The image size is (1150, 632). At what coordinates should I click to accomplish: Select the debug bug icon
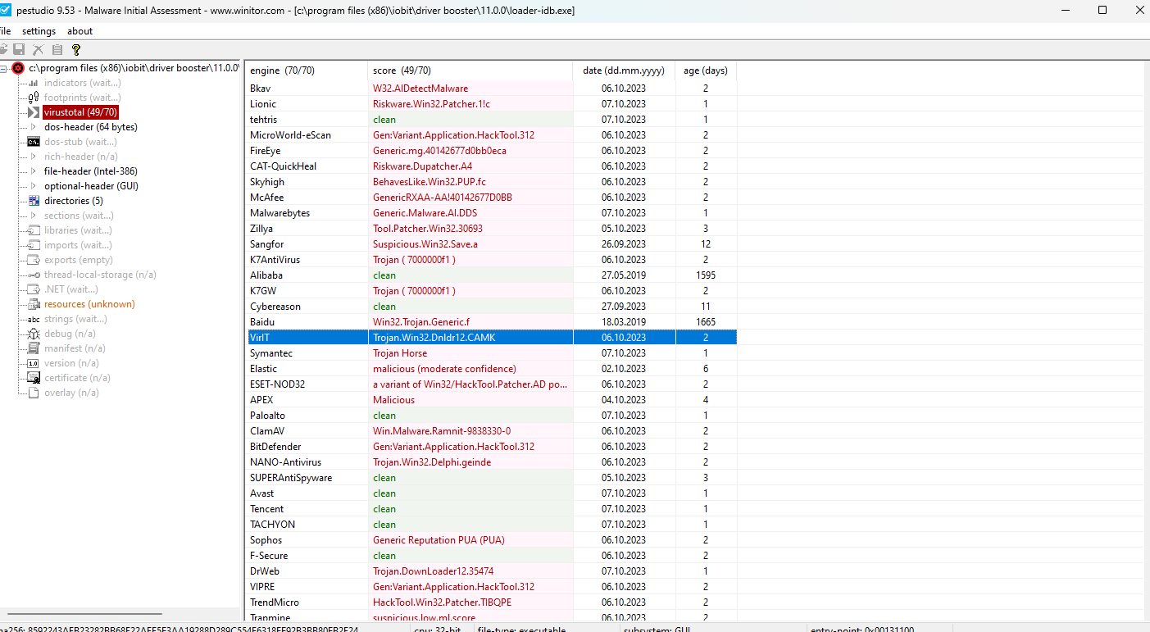click(34, 334)
